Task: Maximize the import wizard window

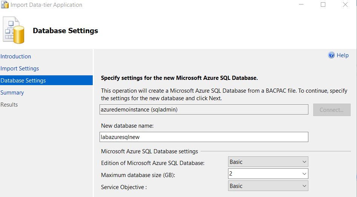Action: (x=323, y=5)
